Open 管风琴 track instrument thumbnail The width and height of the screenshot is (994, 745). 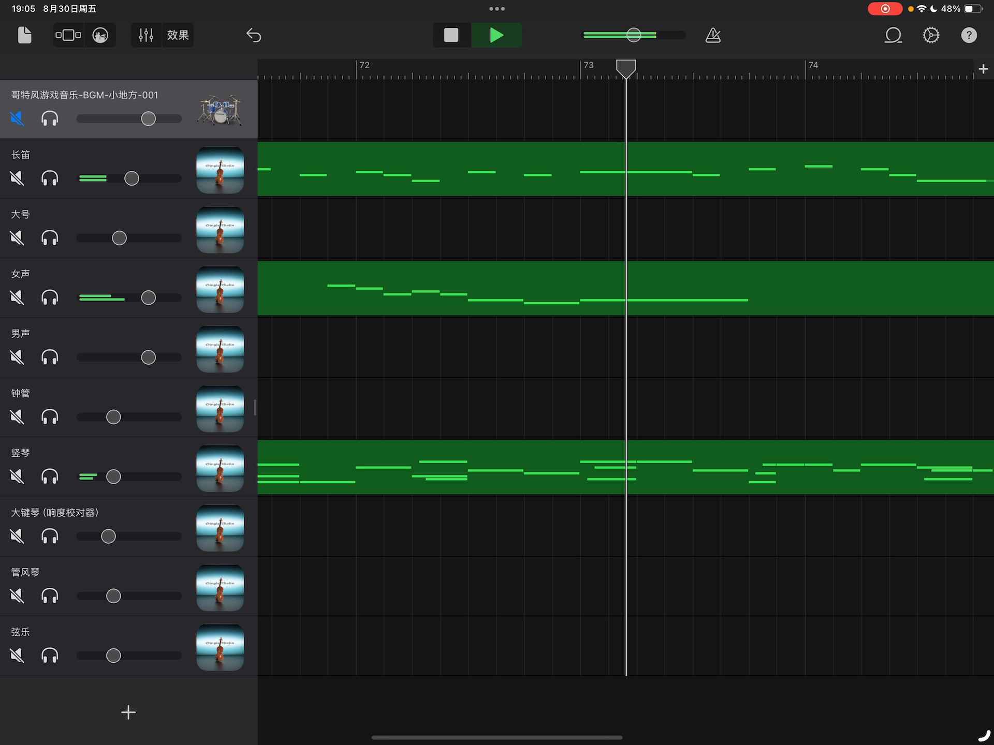click(220, 588)
